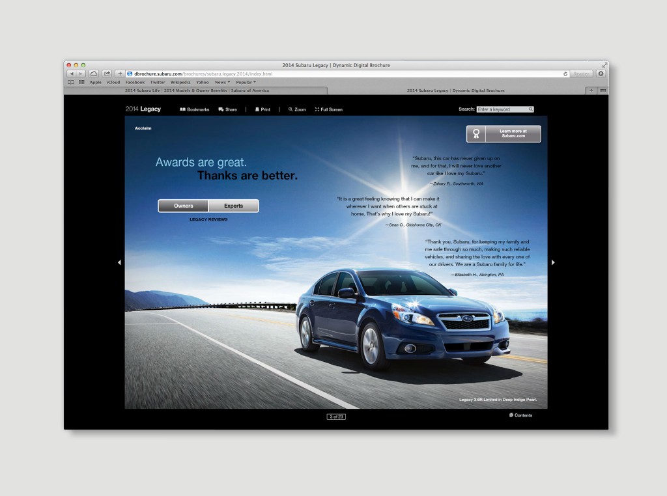
Task: Click the search magnifier icon
Action: pyautogui.click(x=530, y=109)
